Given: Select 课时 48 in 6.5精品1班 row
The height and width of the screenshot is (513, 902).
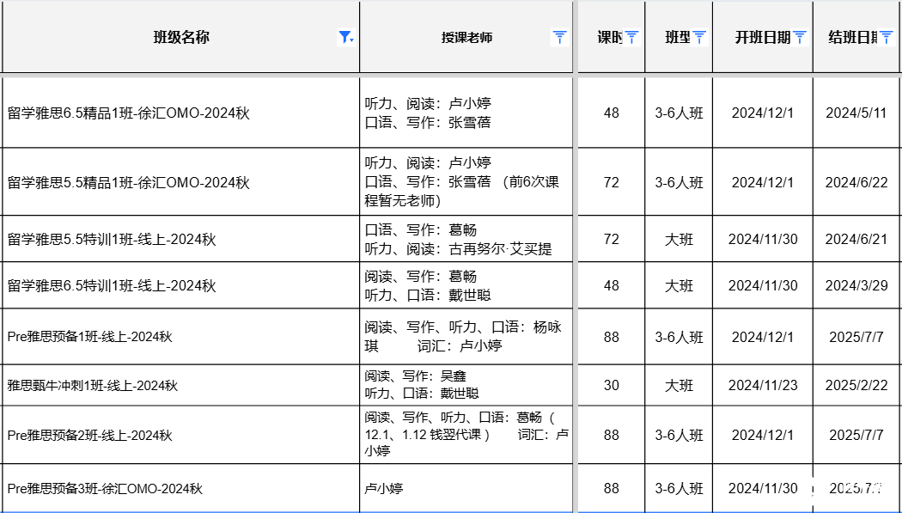Looking at the screenshot, I should pyautogui.click(x=611, y=113).
